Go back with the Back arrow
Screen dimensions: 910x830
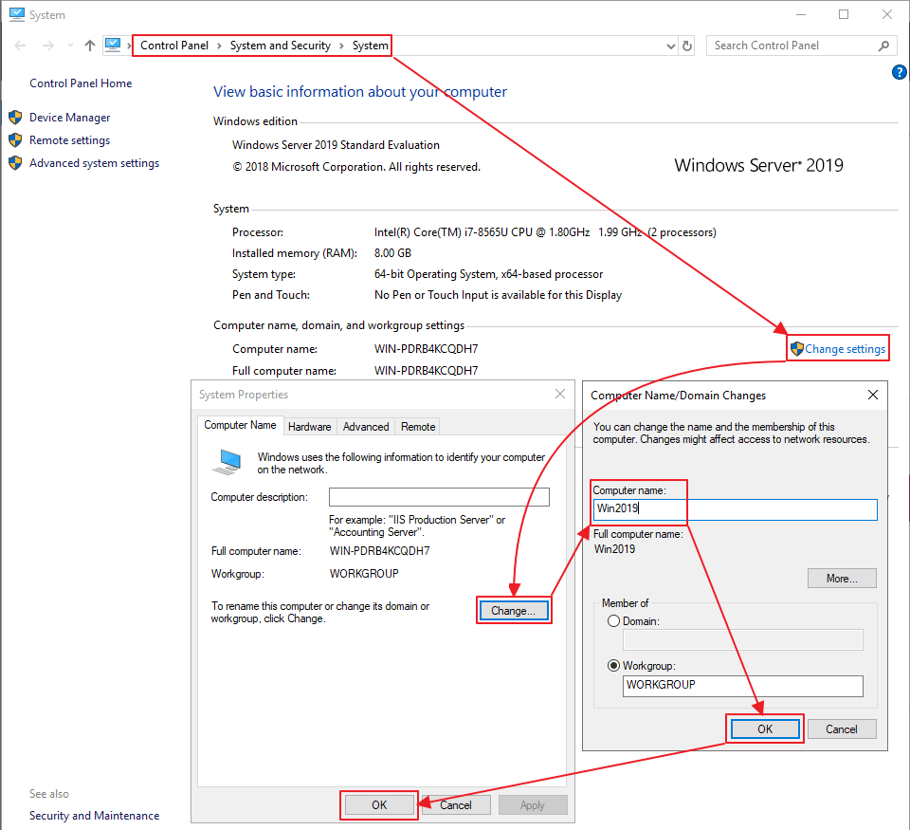(x=20, y=46)
